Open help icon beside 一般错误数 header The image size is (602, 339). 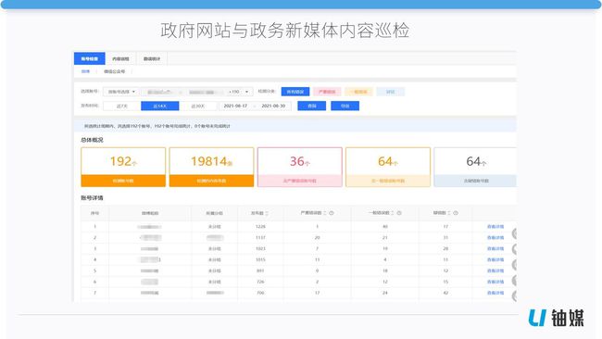click(399, 213)
